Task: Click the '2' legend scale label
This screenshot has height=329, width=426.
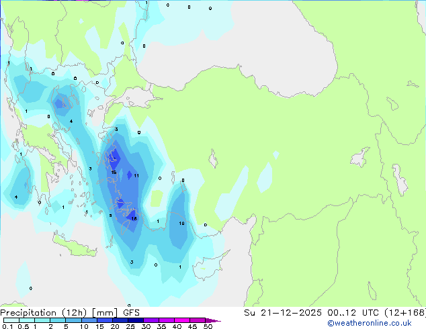Action: (50, 326)
